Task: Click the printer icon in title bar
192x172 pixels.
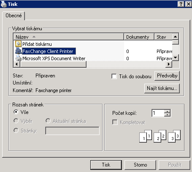Action: 3,4
